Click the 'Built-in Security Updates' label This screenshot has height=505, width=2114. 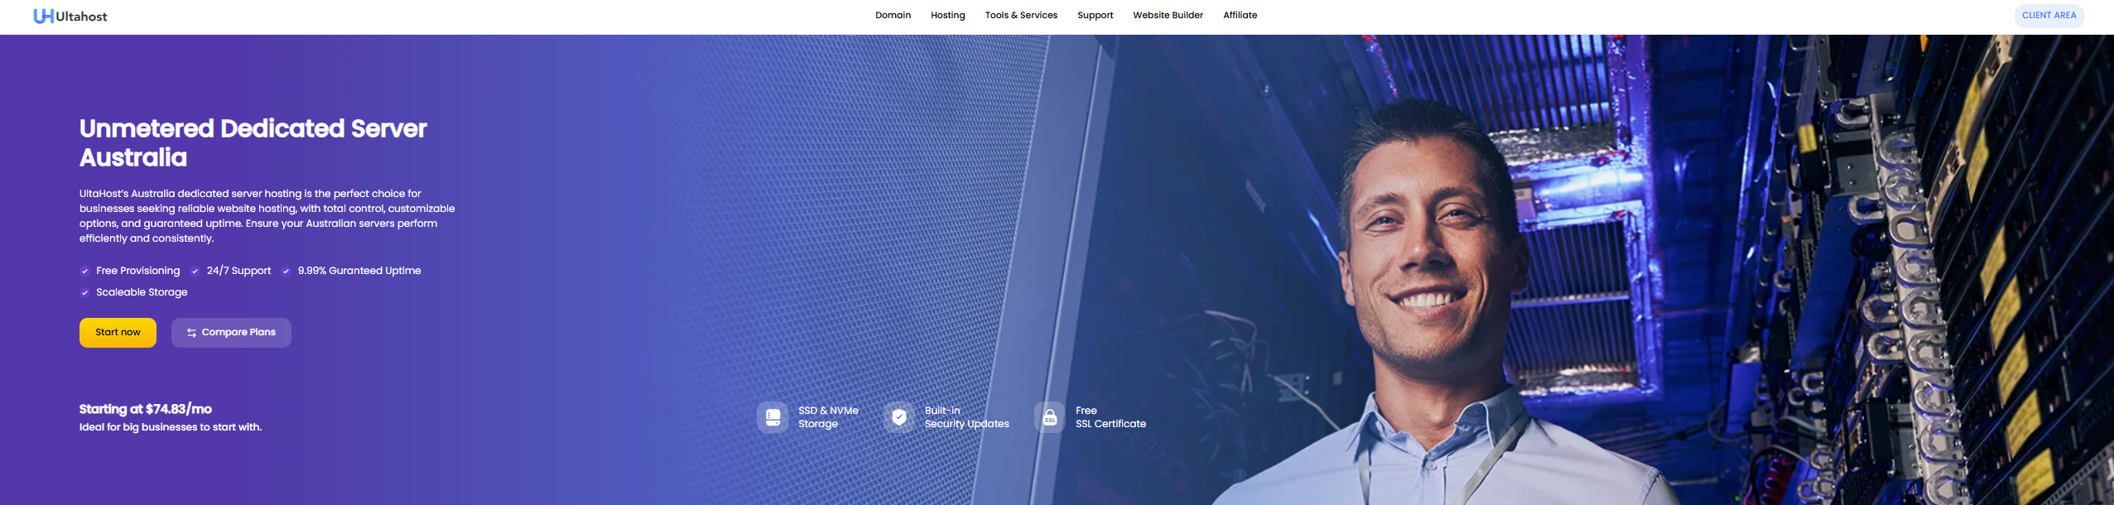coord(966,417)
